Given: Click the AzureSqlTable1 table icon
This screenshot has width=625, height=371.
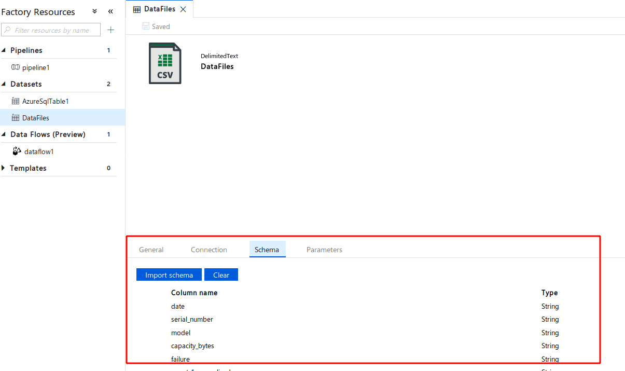Looking at the screenshot, I should [x=16, y=101].
